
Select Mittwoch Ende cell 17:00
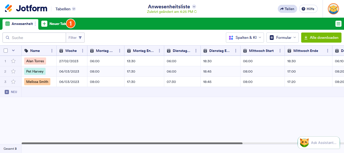308,71
